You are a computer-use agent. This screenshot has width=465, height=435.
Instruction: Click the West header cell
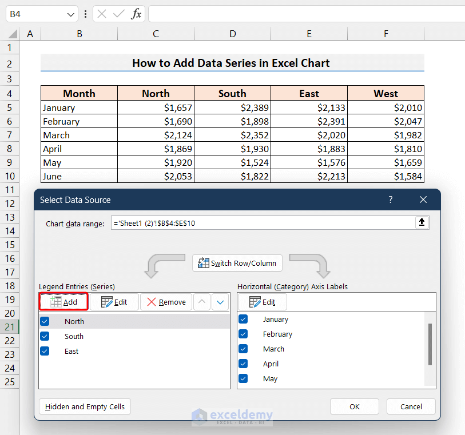pos(386,93)
